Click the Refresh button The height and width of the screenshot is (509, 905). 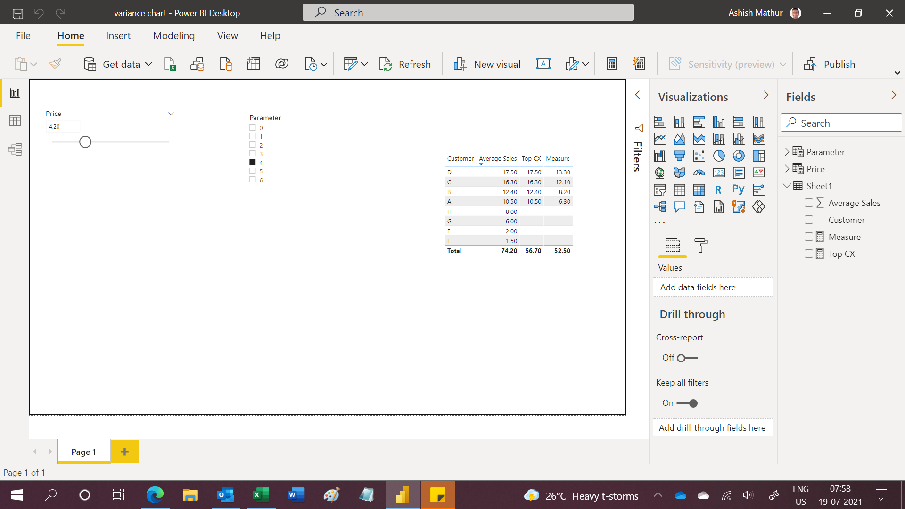tap(405, 64)
